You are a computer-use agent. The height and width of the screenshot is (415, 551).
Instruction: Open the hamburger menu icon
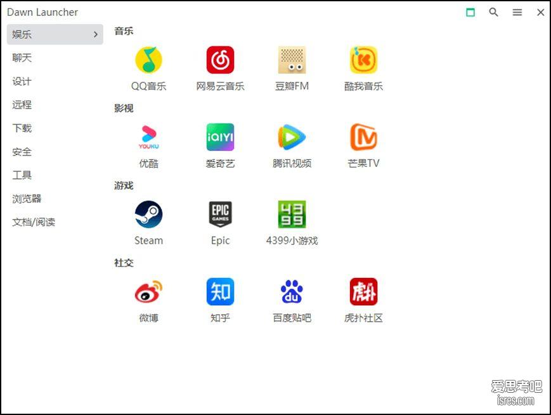pos(517,13)
